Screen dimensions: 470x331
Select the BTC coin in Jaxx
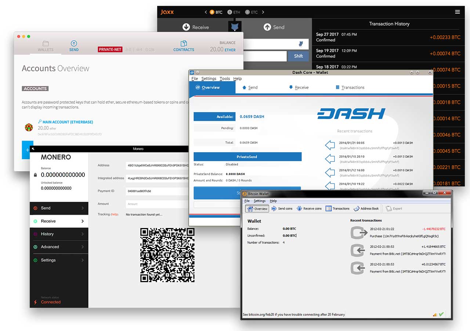point(216,12)
